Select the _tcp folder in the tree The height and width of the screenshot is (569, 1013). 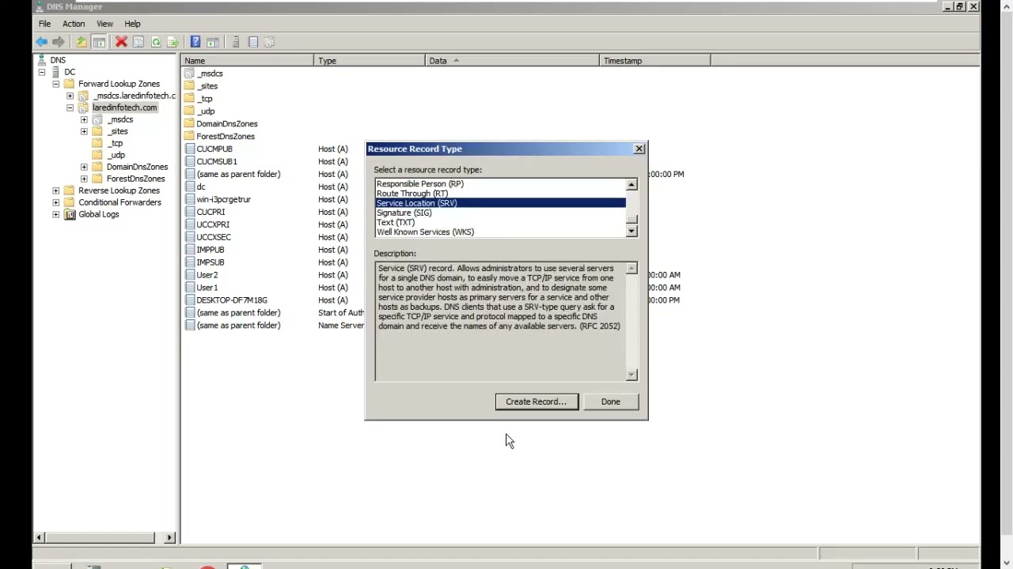click(x=116, y=143)
